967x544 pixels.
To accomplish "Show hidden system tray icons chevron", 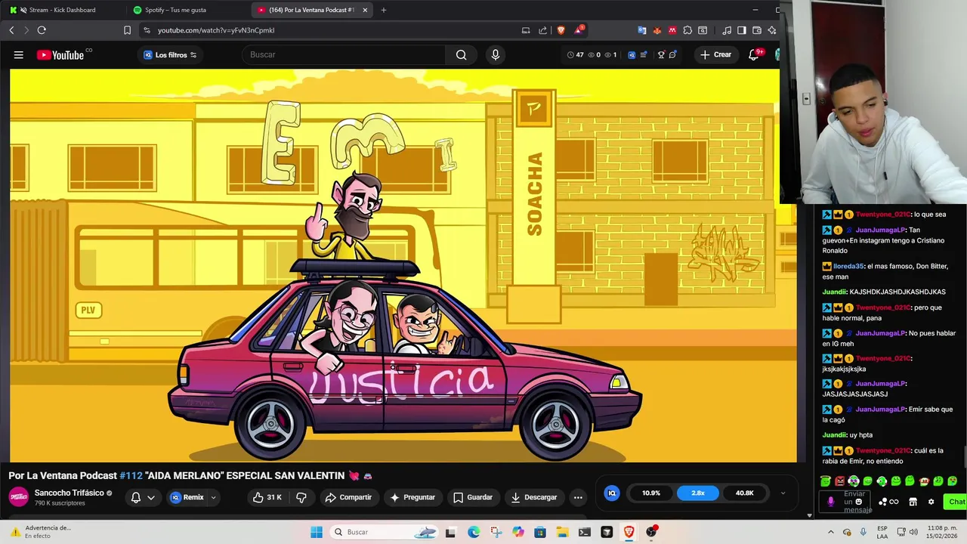I will tap(831, 532).
